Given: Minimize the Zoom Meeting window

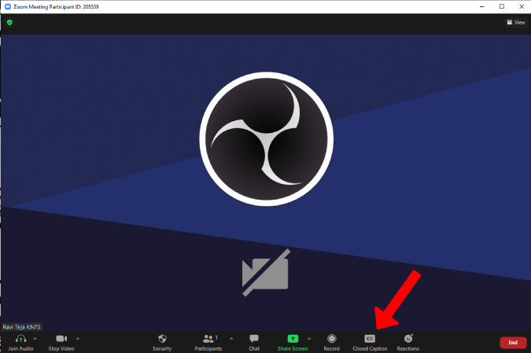Looking at the screenshot, I should 482,6.
